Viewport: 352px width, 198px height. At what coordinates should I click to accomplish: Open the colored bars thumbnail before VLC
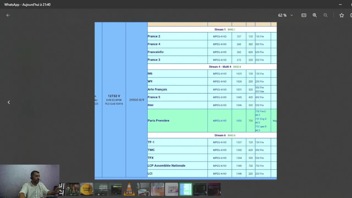[x=115, y=189]
